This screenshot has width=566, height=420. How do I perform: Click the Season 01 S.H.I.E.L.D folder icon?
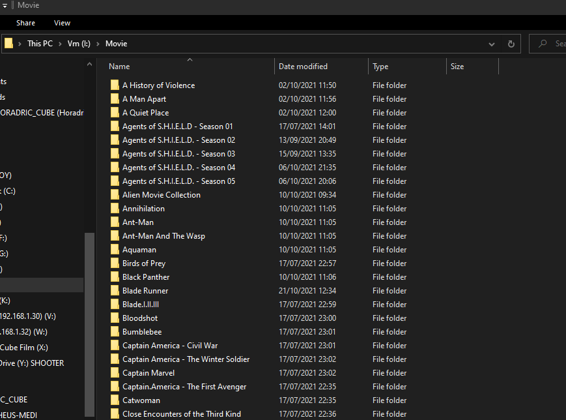point(115,127)
